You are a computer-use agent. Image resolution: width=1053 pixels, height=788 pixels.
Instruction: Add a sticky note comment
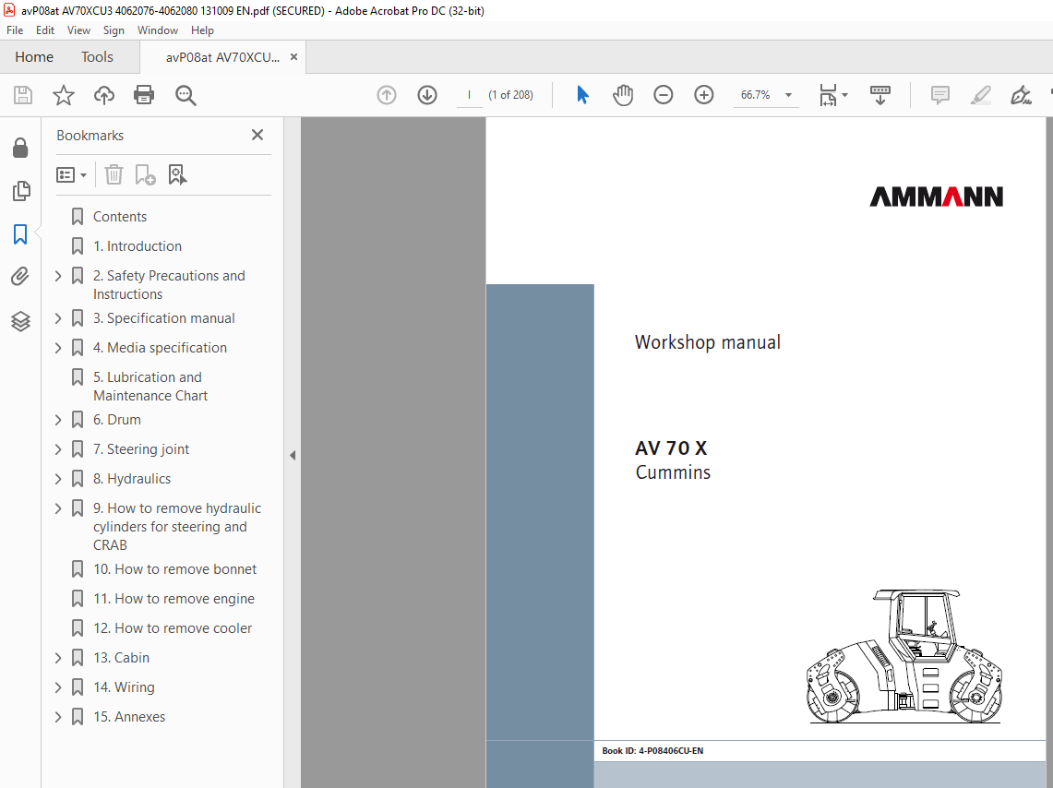pos(940,95)
